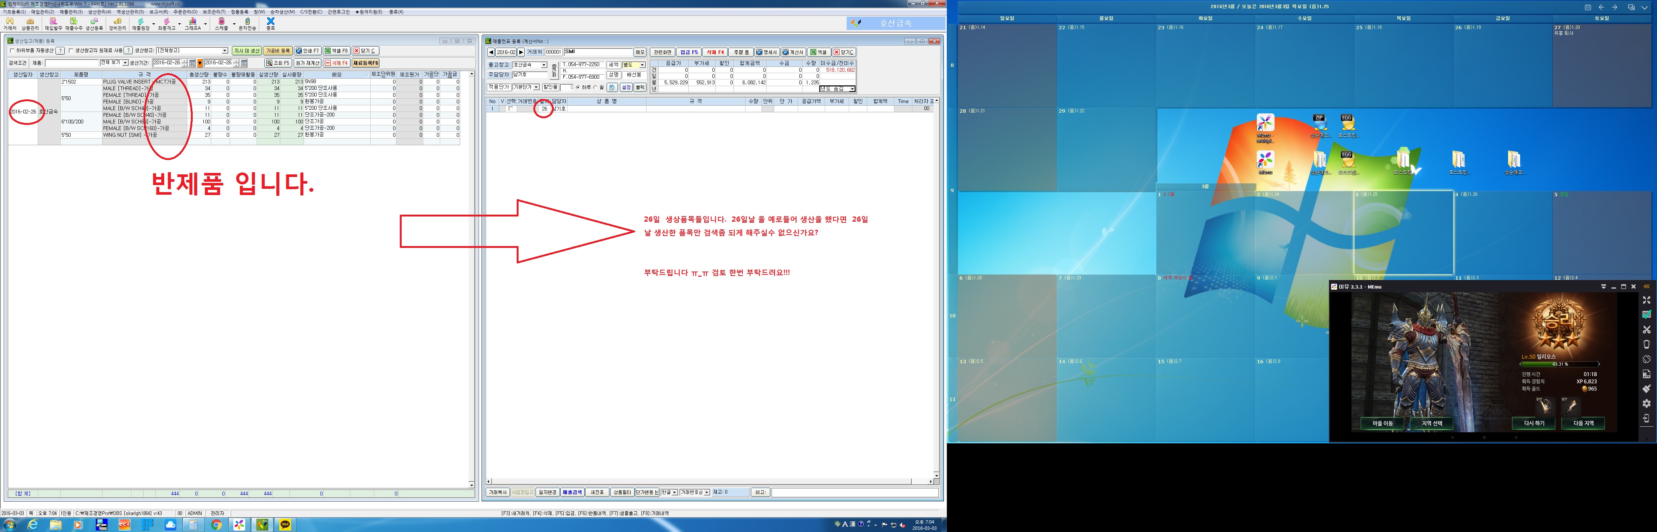This screenshot has width=1657, height=532.
Task: Click the orange arrow between production dates
Action: 200,63
